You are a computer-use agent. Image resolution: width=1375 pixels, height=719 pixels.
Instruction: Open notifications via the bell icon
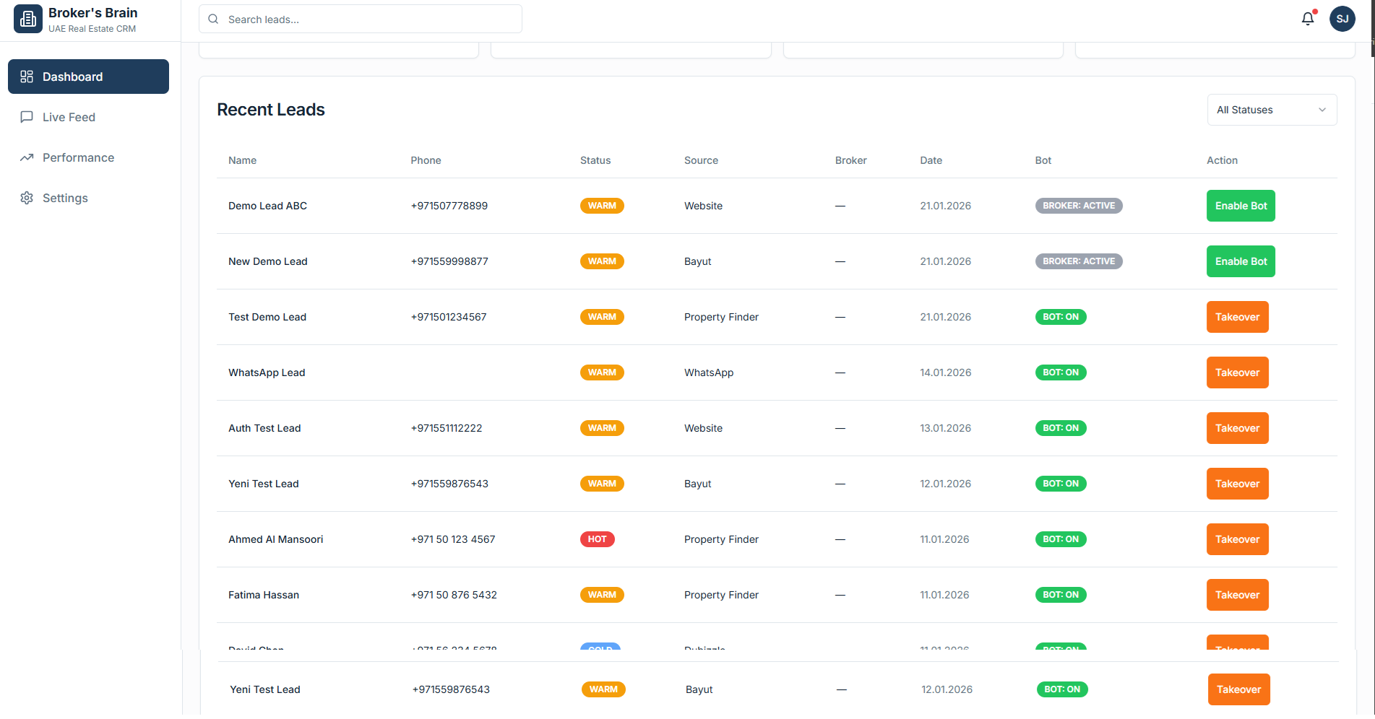coord(1308,19)
